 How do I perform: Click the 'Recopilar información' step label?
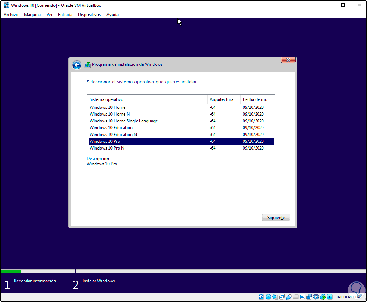click(35, 281)
